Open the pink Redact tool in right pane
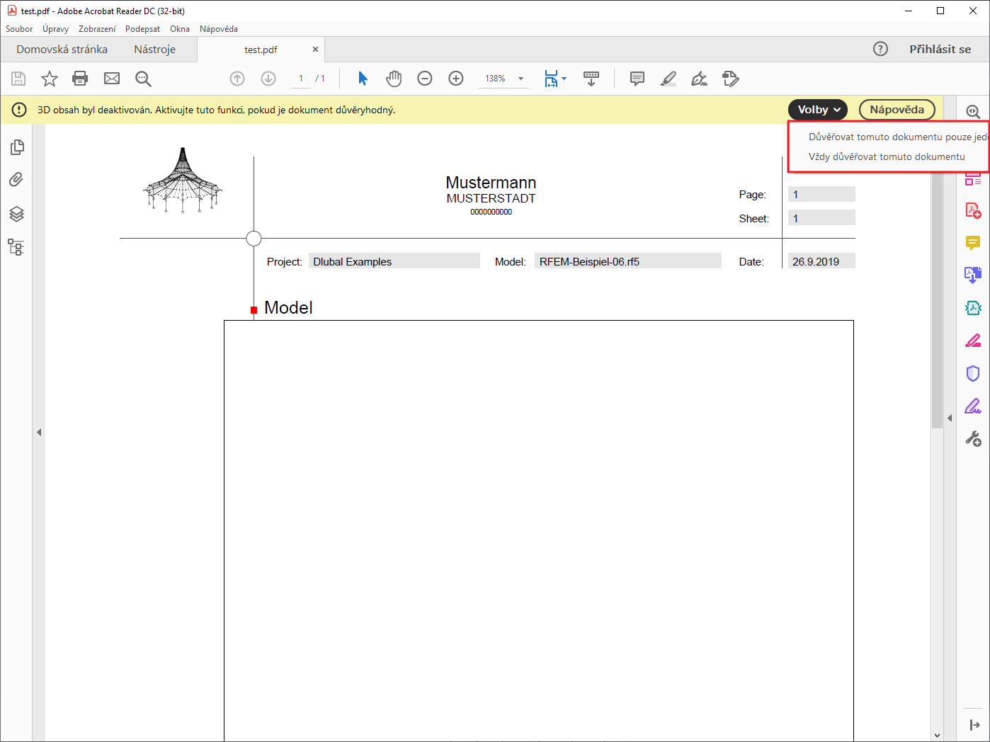The image size is (990, 742). click(x=973, y=341)
